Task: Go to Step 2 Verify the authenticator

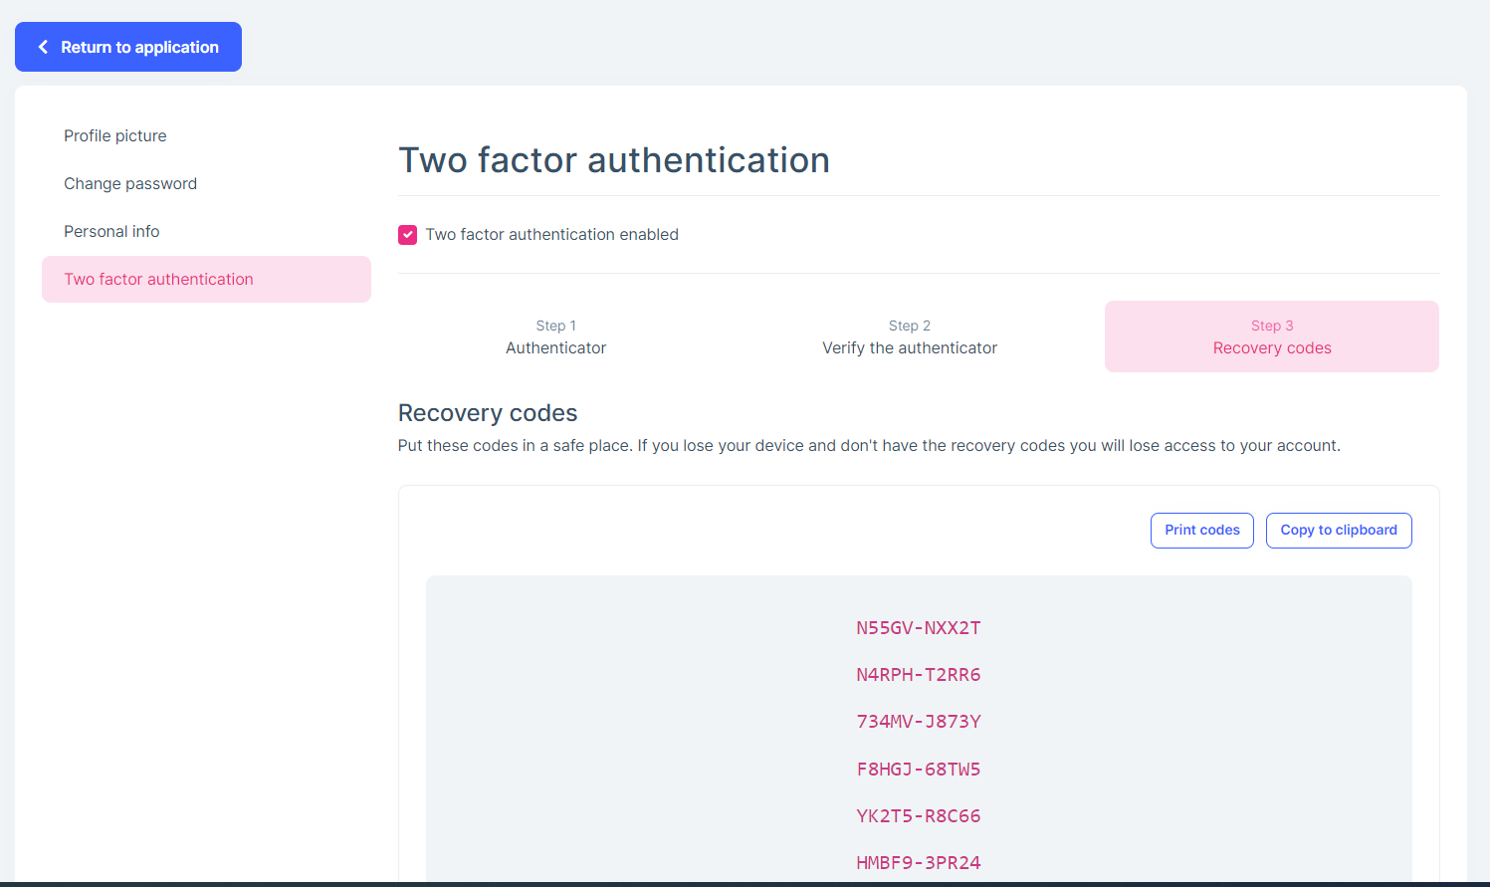Action: [909, 337]
